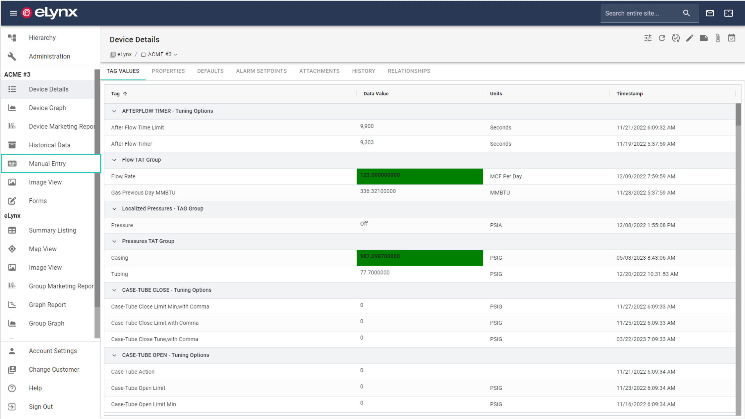Open Map View
The image size is (745, 419).
coord(48,249)
